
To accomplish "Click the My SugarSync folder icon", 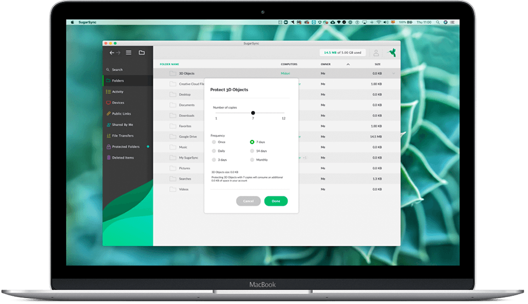I will click(x=173, y=157).
